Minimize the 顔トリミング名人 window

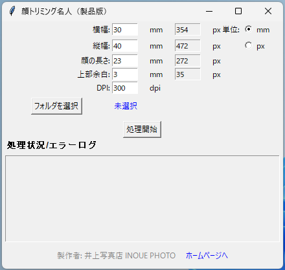point(209,11)
